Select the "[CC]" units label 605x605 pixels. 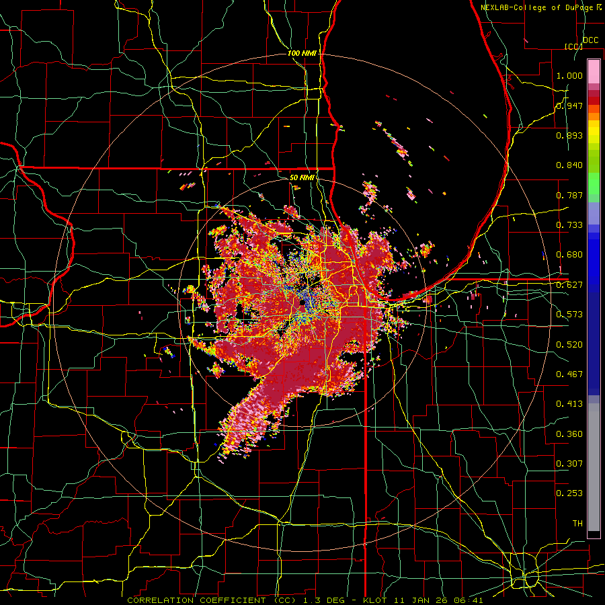tap(573, 46)
